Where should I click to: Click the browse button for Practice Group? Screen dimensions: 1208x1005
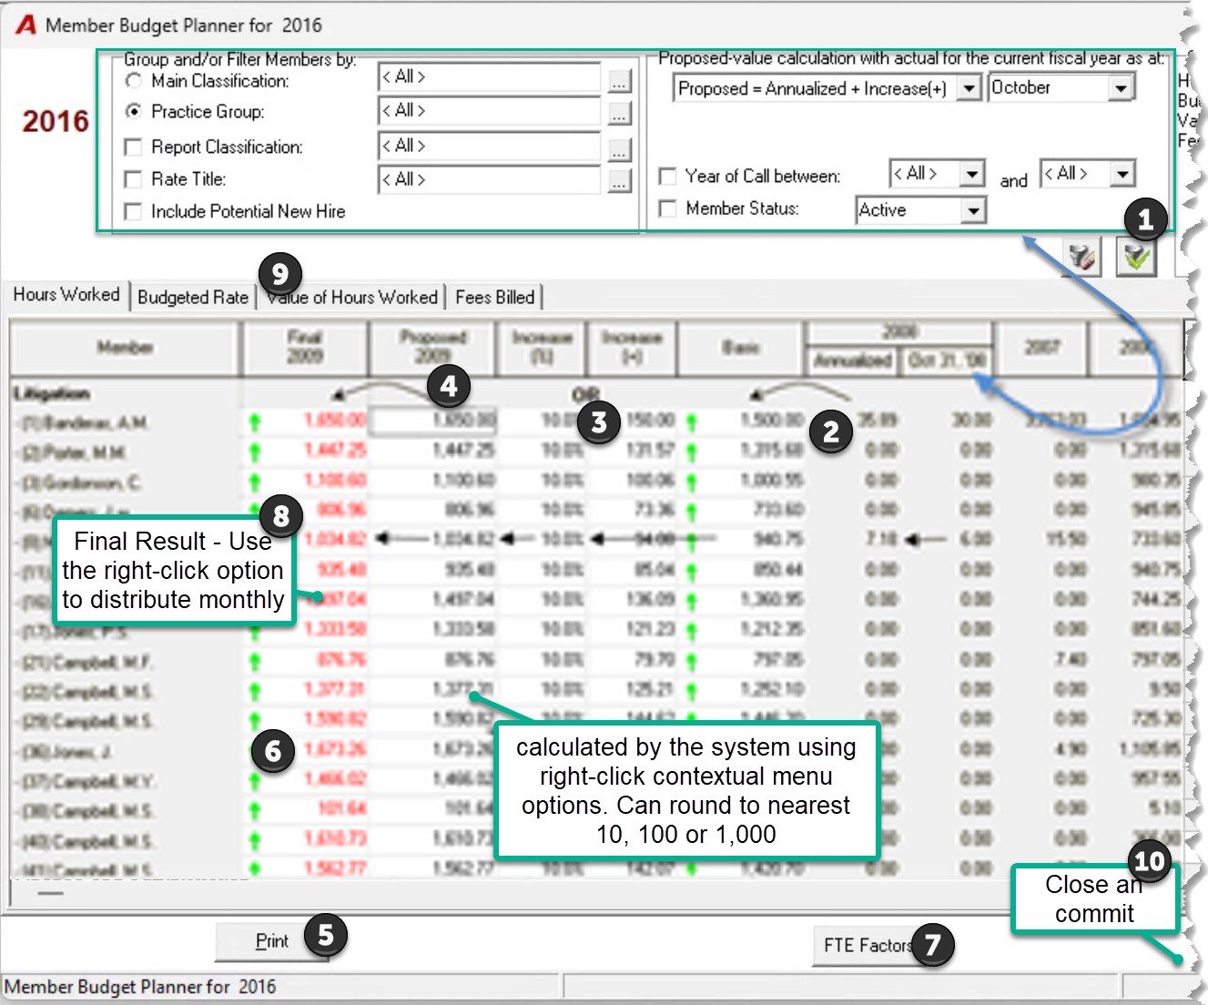619,114
